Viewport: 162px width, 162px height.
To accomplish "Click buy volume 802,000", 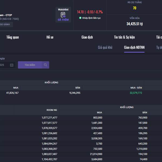I will pos(98,118).
